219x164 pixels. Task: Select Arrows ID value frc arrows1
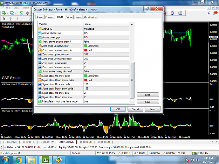point(106,29)
